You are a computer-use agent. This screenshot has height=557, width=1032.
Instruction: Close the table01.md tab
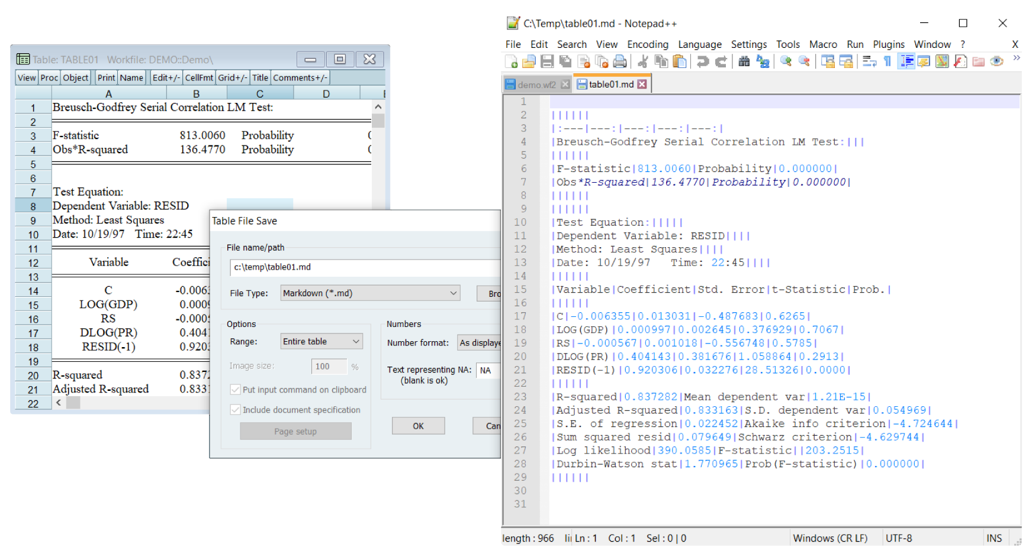click(x=642, y=85)
